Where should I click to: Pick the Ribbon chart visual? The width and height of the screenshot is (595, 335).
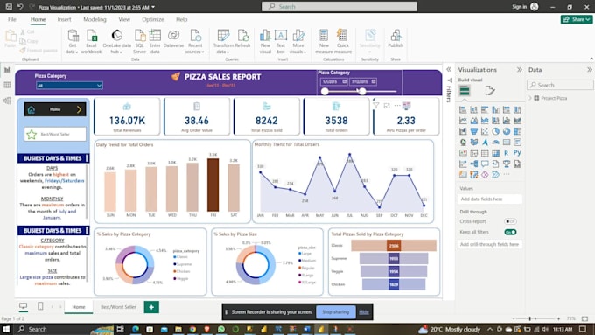coord(517,121)
